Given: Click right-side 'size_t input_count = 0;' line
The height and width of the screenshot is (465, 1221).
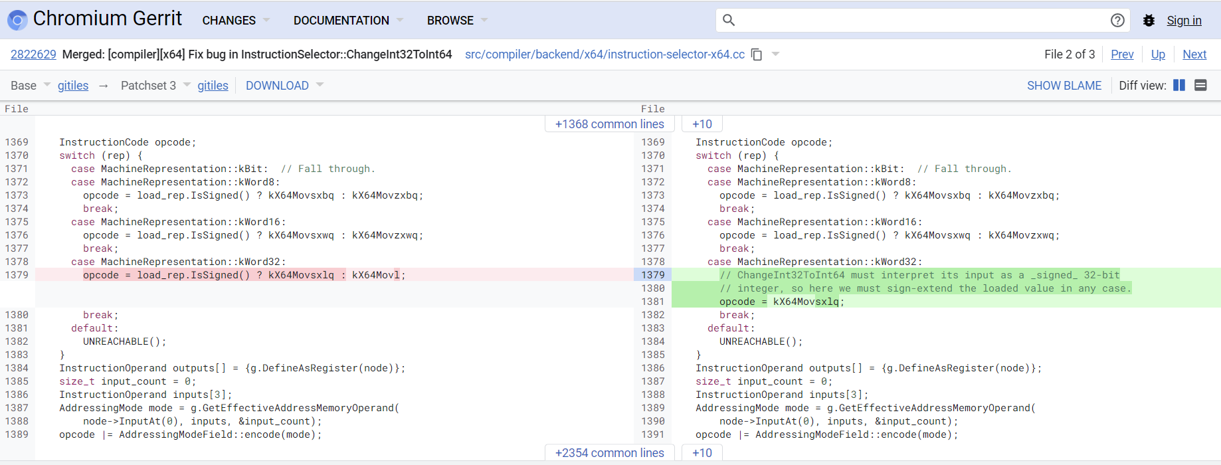Looking at the screenshot, I should tap(764, 381).
